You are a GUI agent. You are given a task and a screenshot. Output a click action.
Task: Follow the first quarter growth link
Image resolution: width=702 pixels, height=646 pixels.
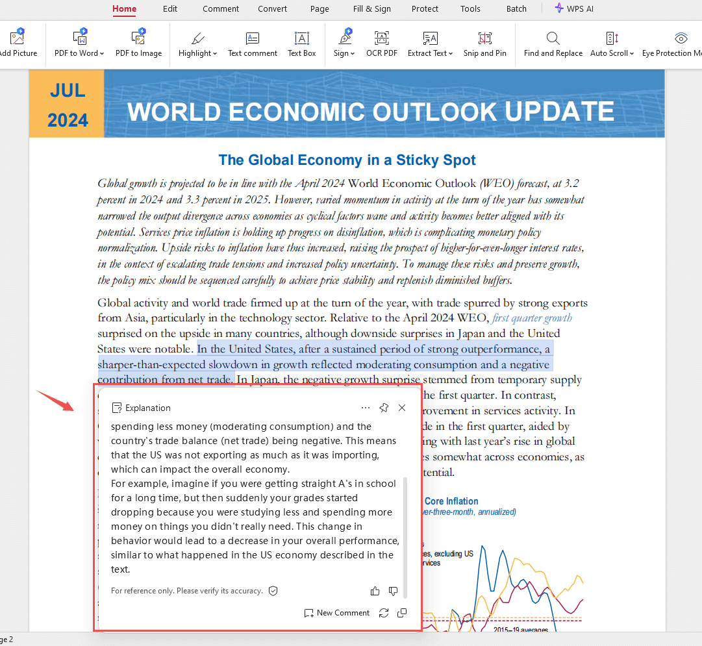click(532, 318)
